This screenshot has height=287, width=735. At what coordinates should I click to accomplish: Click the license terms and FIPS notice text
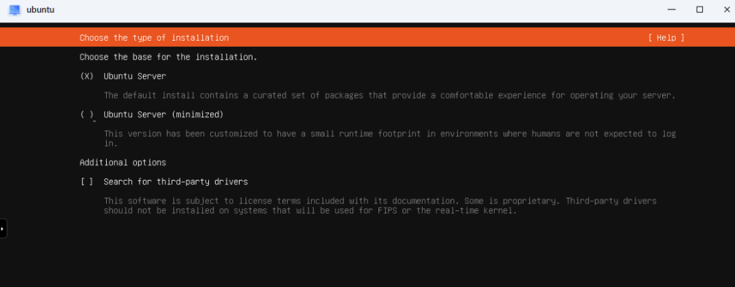(380, 206)
